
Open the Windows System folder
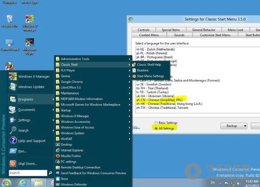[93, 133]
